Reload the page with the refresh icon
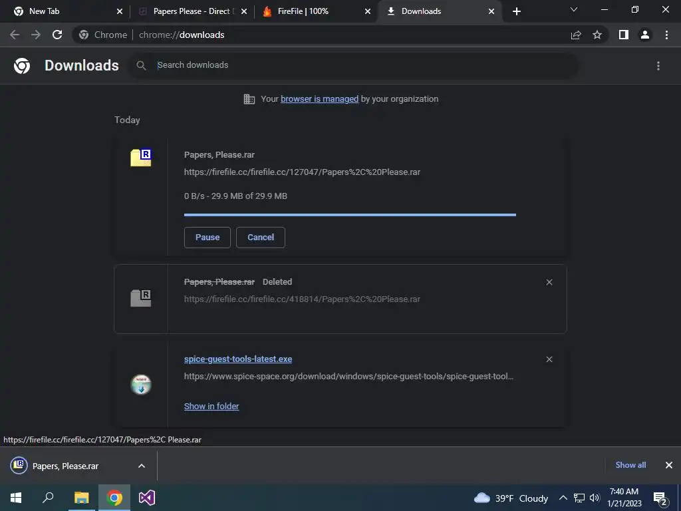The height and width of the screenshot is (511, 681). coord(57,35)
